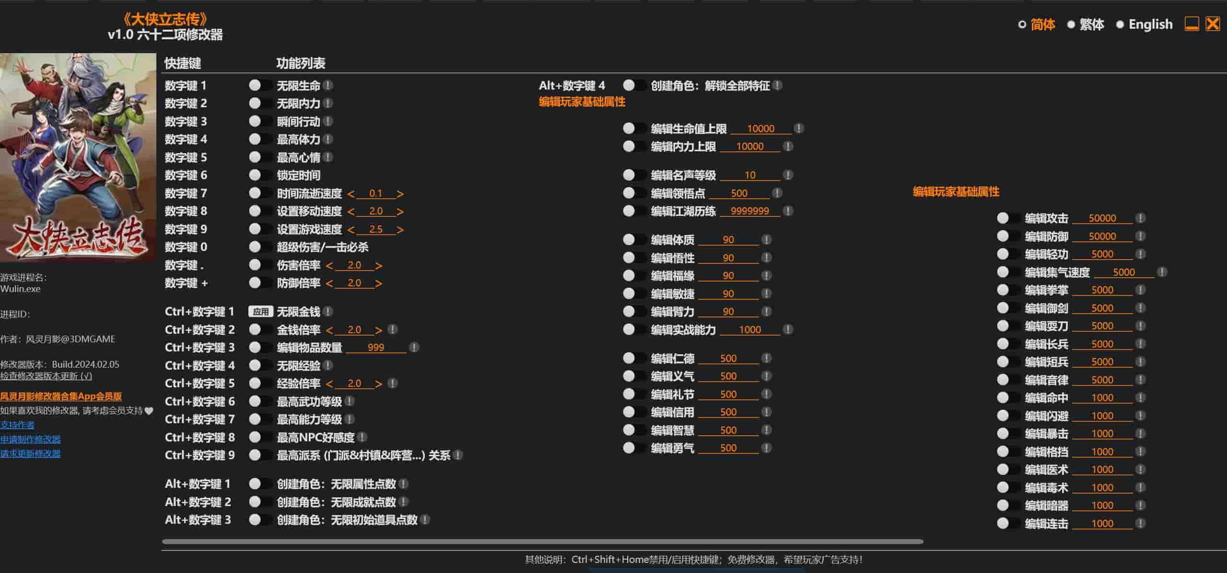Increase 时间流逝速度 with right arrow
The image size is (1227, 573).
[x=400, y=194]
